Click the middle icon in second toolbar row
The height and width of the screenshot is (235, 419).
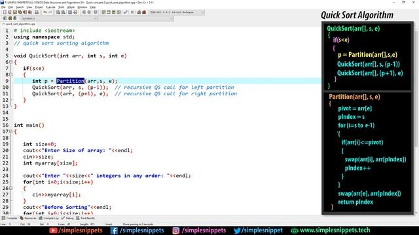10,18
